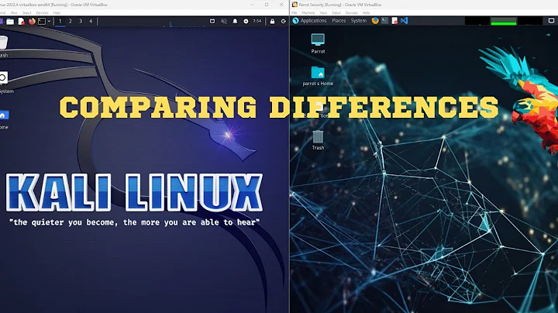
Task: Click the 7:54 clock in Kali panel
Action: [x=257, y=22]
